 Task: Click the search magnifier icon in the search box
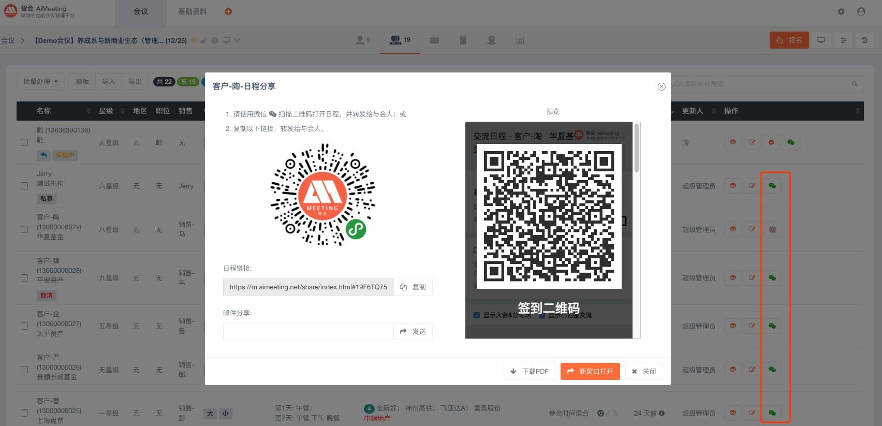[855, 84]
